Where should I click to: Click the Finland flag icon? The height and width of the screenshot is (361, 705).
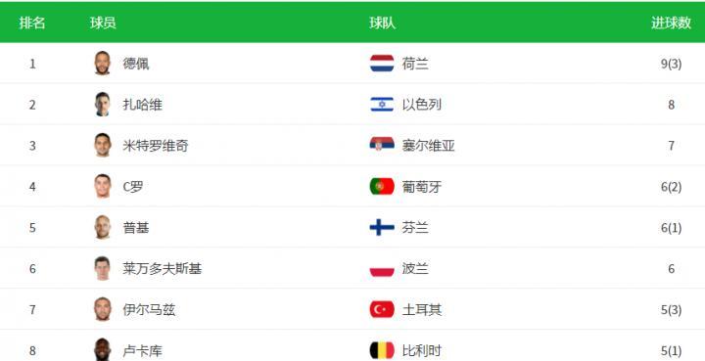[382, 227]
